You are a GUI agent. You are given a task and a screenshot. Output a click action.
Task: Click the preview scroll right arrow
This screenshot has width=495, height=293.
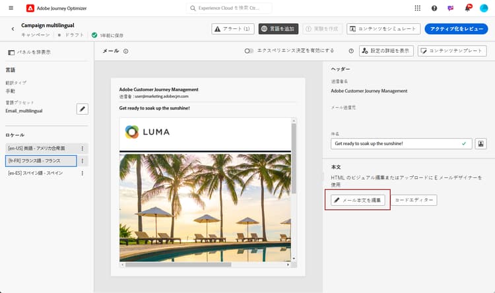click(288, 265)
